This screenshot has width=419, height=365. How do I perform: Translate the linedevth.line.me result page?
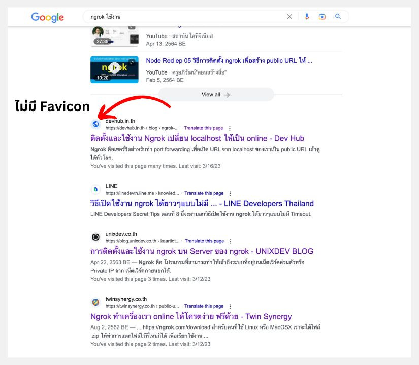pyautogui.click(x=204, y=193)
